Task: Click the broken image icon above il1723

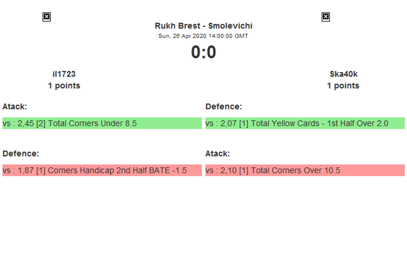Action: pyautogui.click(x=47, y=17)
